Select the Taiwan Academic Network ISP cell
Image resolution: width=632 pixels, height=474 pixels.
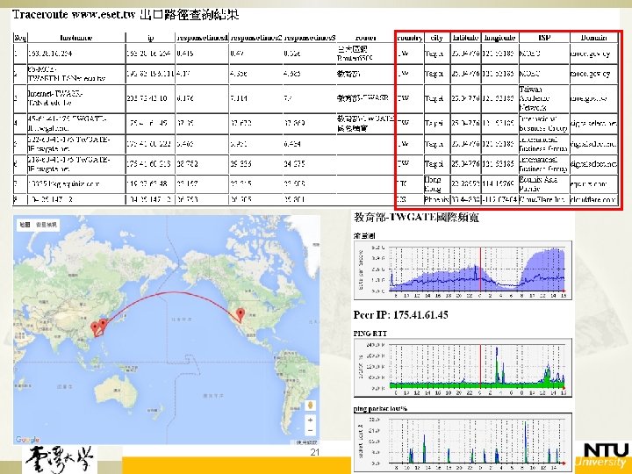[544, 98]
